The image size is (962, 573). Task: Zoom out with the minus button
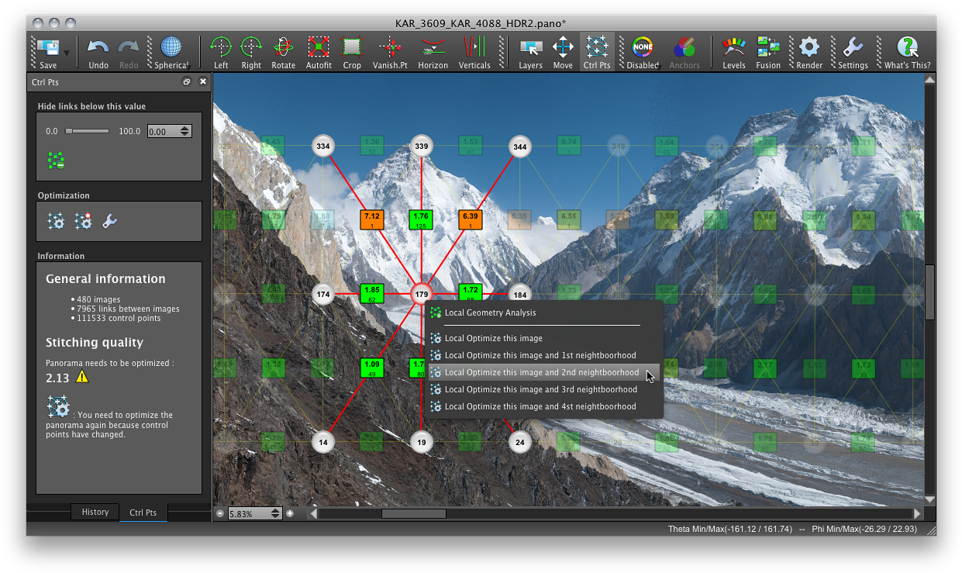(x=220, y=513)
